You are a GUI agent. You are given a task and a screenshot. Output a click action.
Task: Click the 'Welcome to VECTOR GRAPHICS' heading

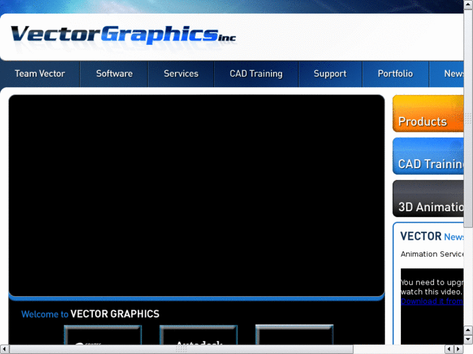(x=90, y=314)
